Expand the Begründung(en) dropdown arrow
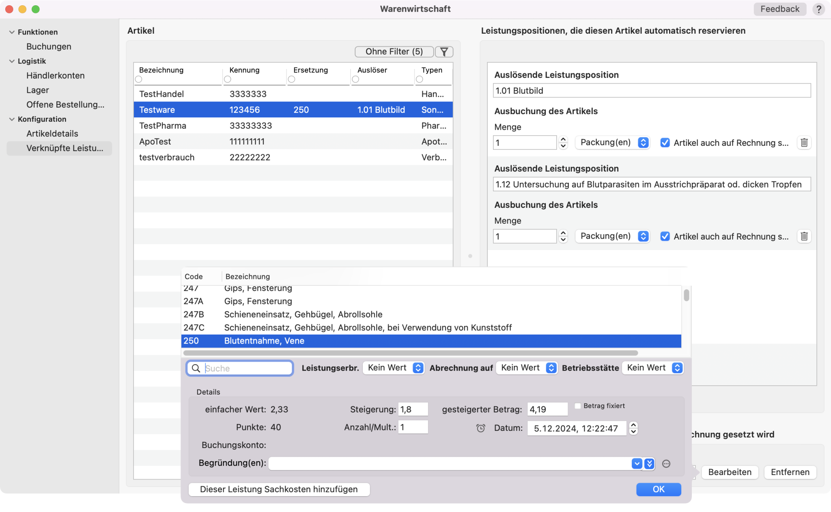 [x=637, y=464]
